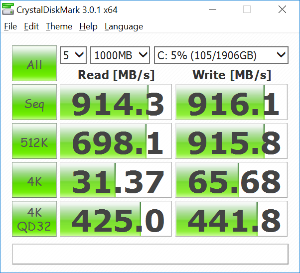This screenshot has height=273, width=300.
Task: Click the empty comment text field
Action: tap(150, 254)
